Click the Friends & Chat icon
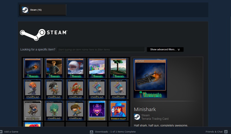Viewport: 231px width, 134px height. coord(226,132)
